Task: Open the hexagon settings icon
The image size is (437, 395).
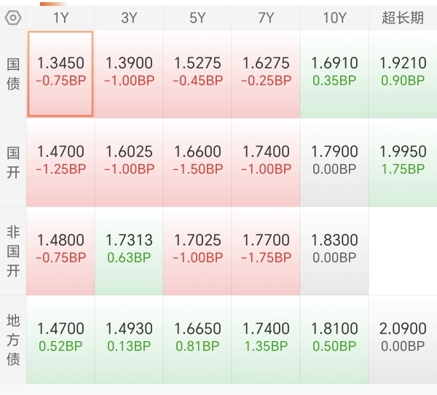Action: point(13,18)
